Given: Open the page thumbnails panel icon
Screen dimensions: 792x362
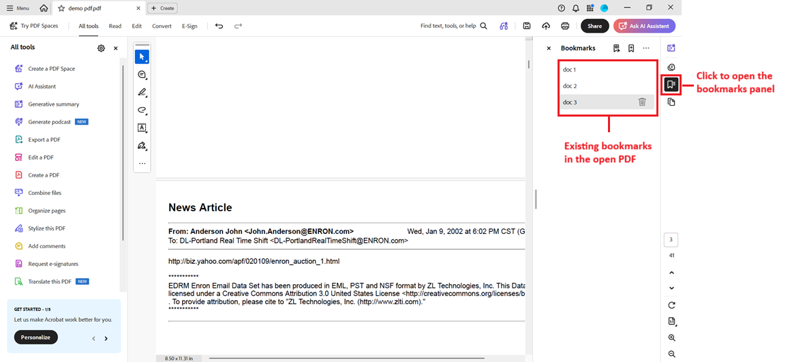Looking at the screenshot, I should click(671, 102).
